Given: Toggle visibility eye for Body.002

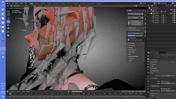Looking at the screenshot, I should pos(173,17).
